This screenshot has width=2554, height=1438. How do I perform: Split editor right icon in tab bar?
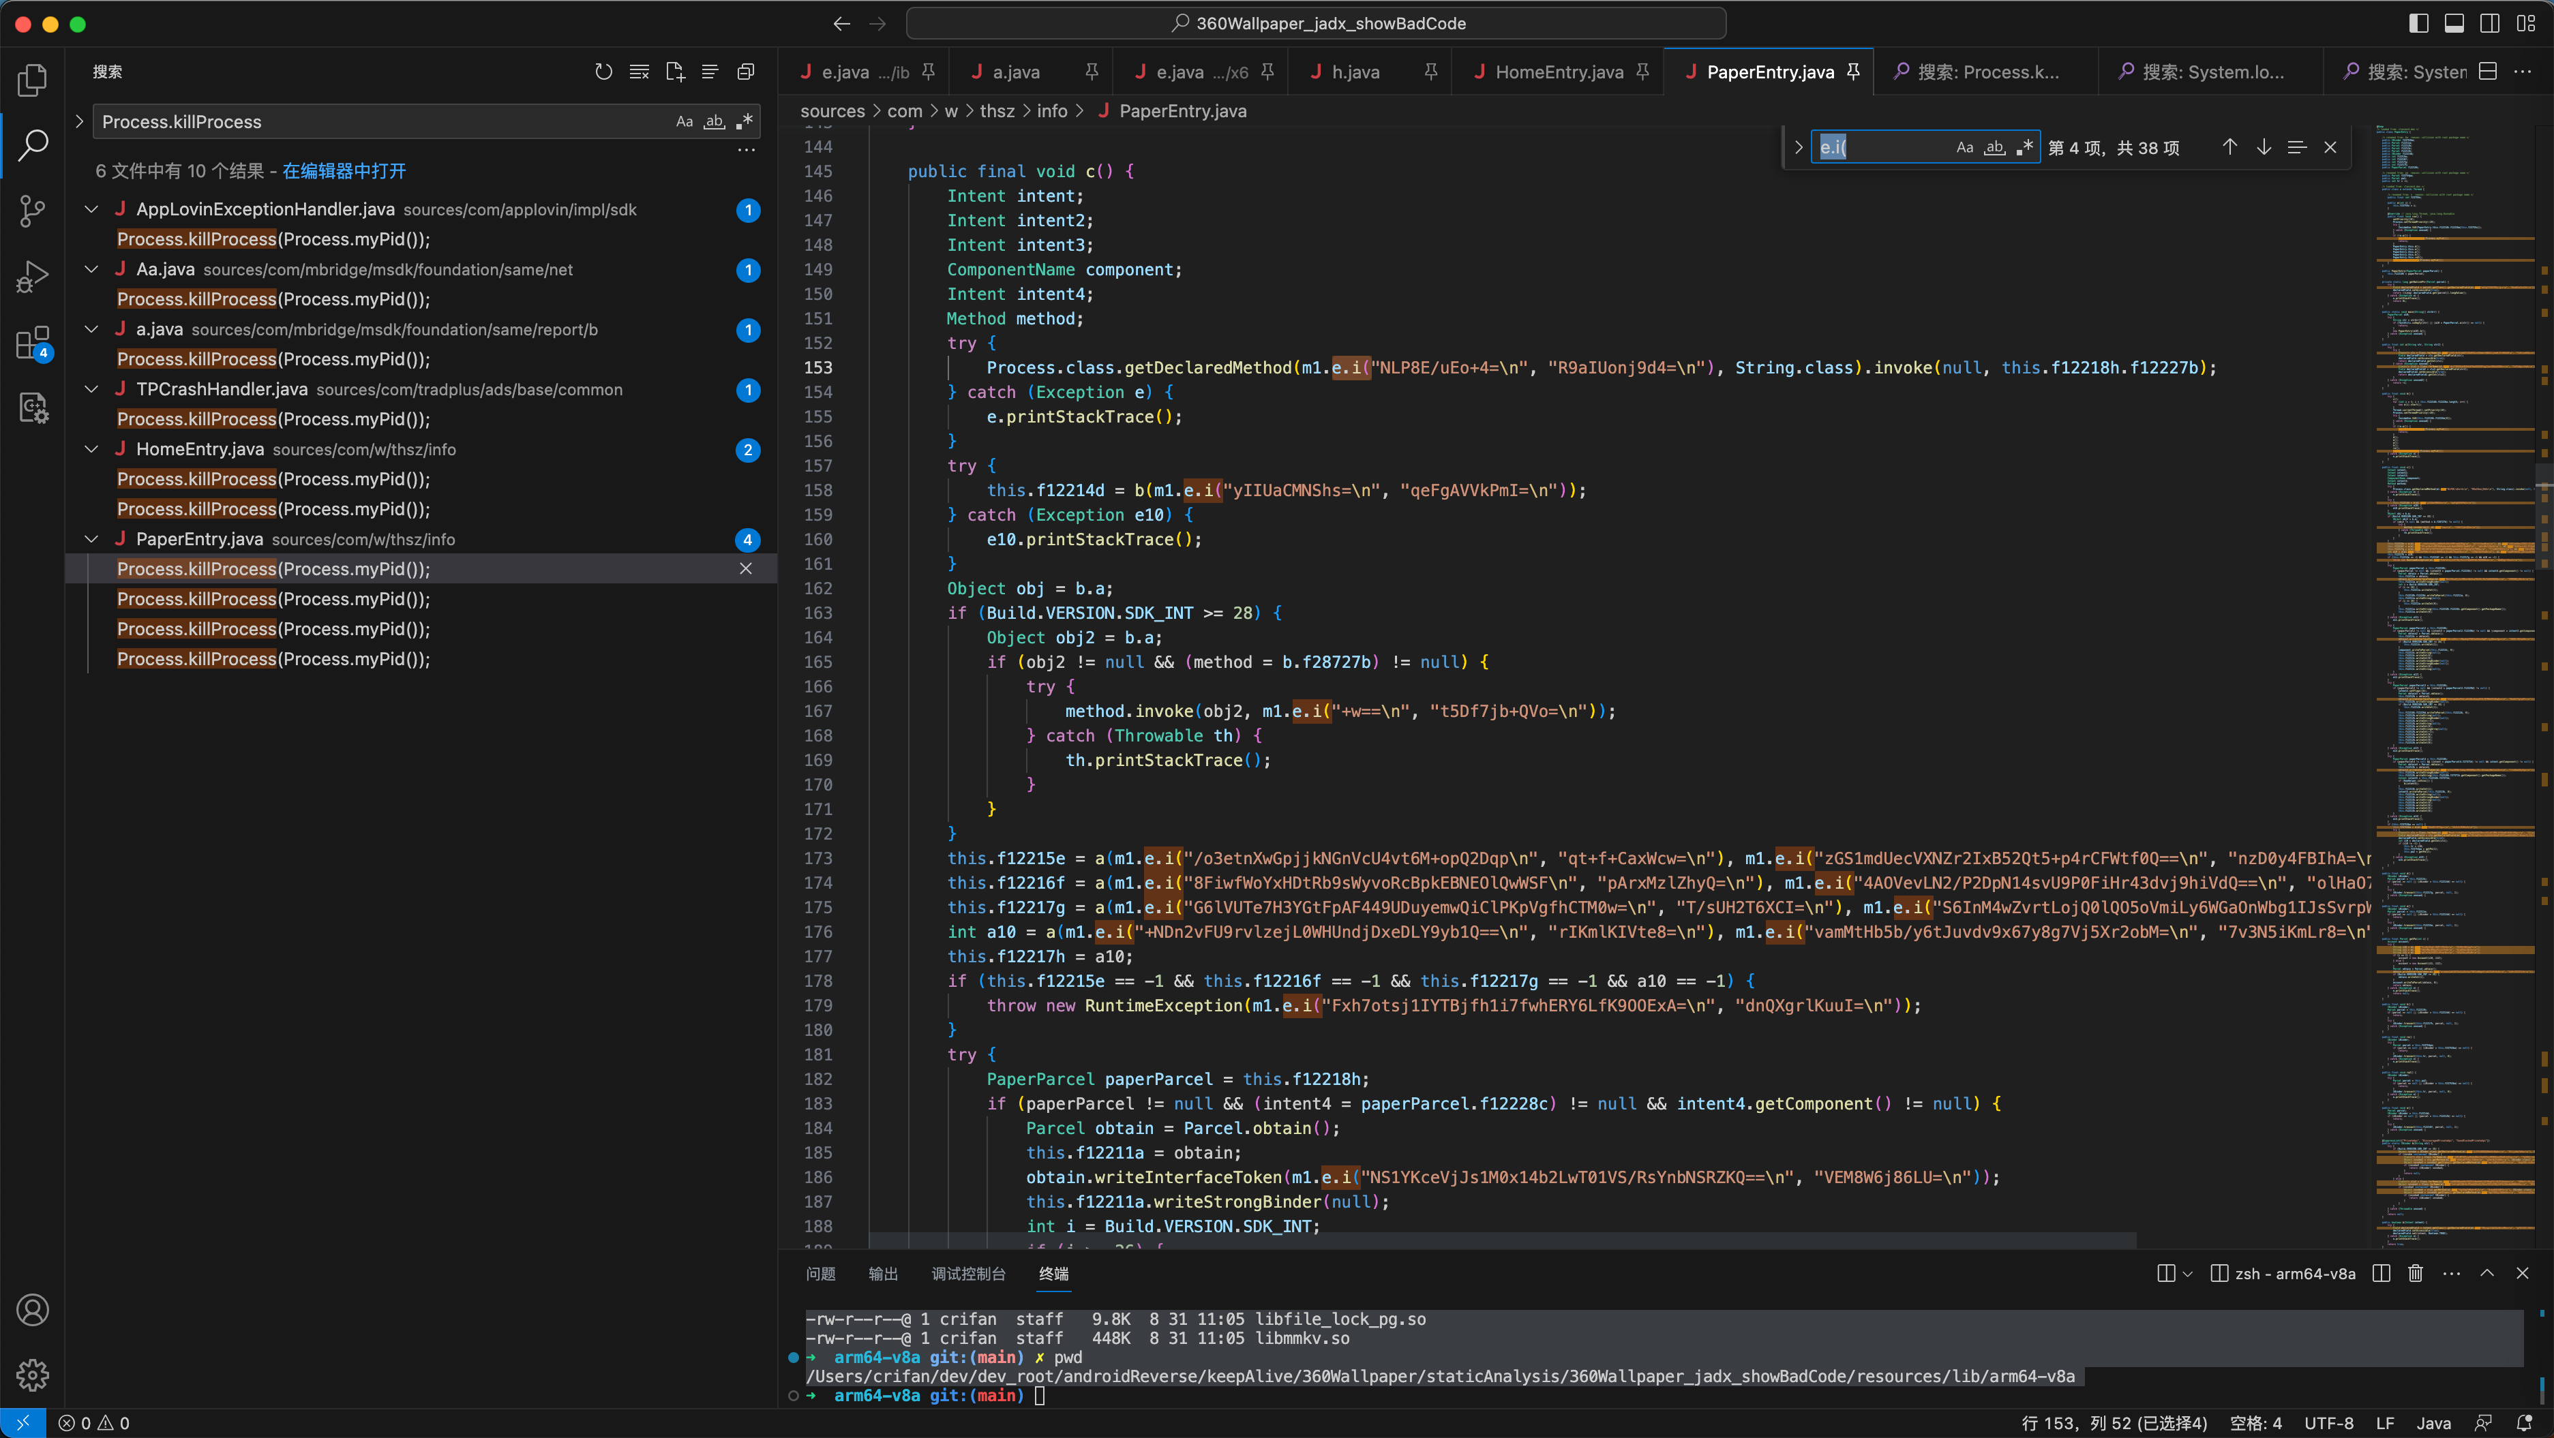(x=2488, y=72)
